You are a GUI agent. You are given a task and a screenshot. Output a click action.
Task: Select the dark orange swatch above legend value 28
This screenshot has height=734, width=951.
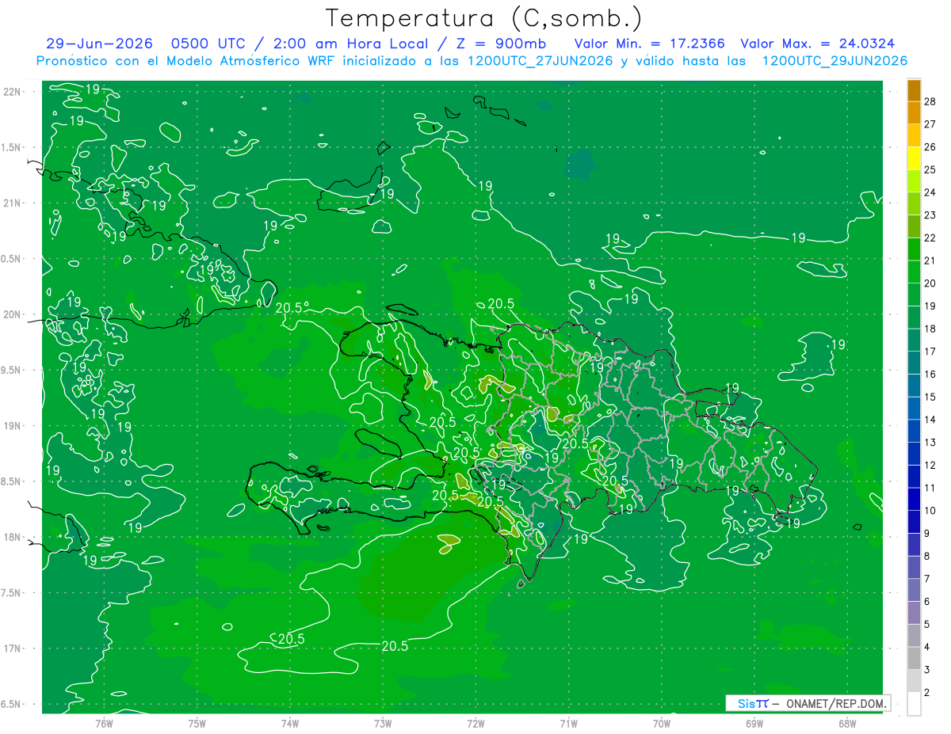[914, 90]
